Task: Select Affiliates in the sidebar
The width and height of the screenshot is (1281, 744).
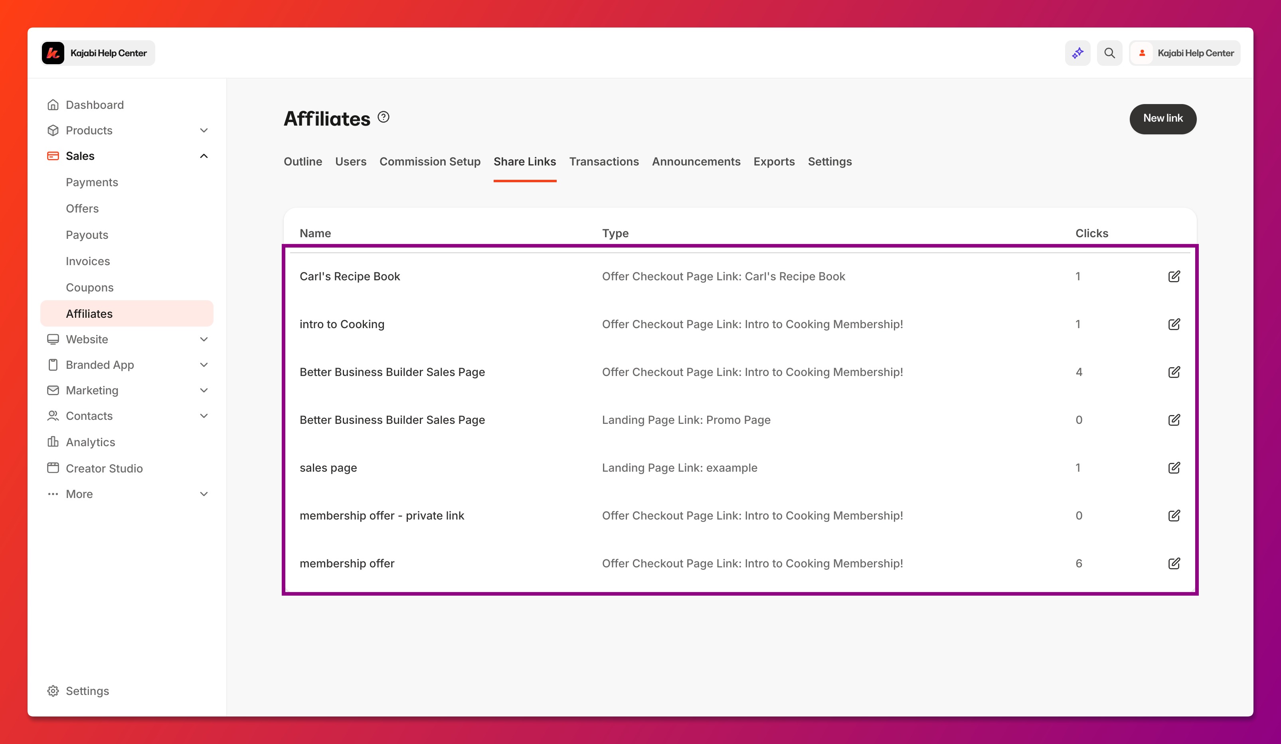Action: [x=127, y=313]
